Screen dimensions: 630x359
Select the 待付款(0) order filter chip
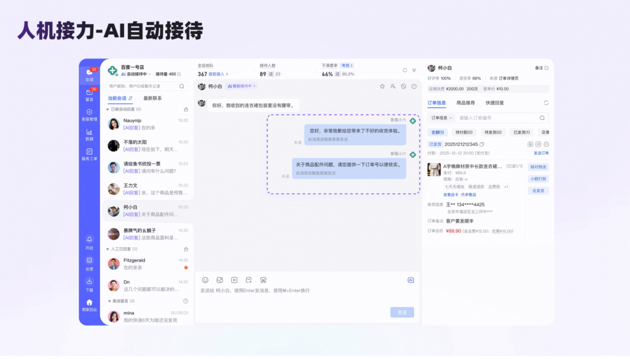coord(463,133)
